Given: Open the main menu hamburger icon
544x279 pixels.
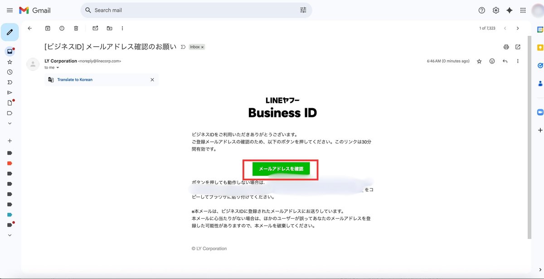Looking at the screenshot, I should [10, 10].
